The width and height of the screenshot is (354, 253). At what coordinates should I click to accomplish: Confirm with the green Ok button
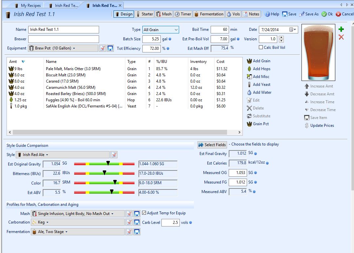coord(327,14)
